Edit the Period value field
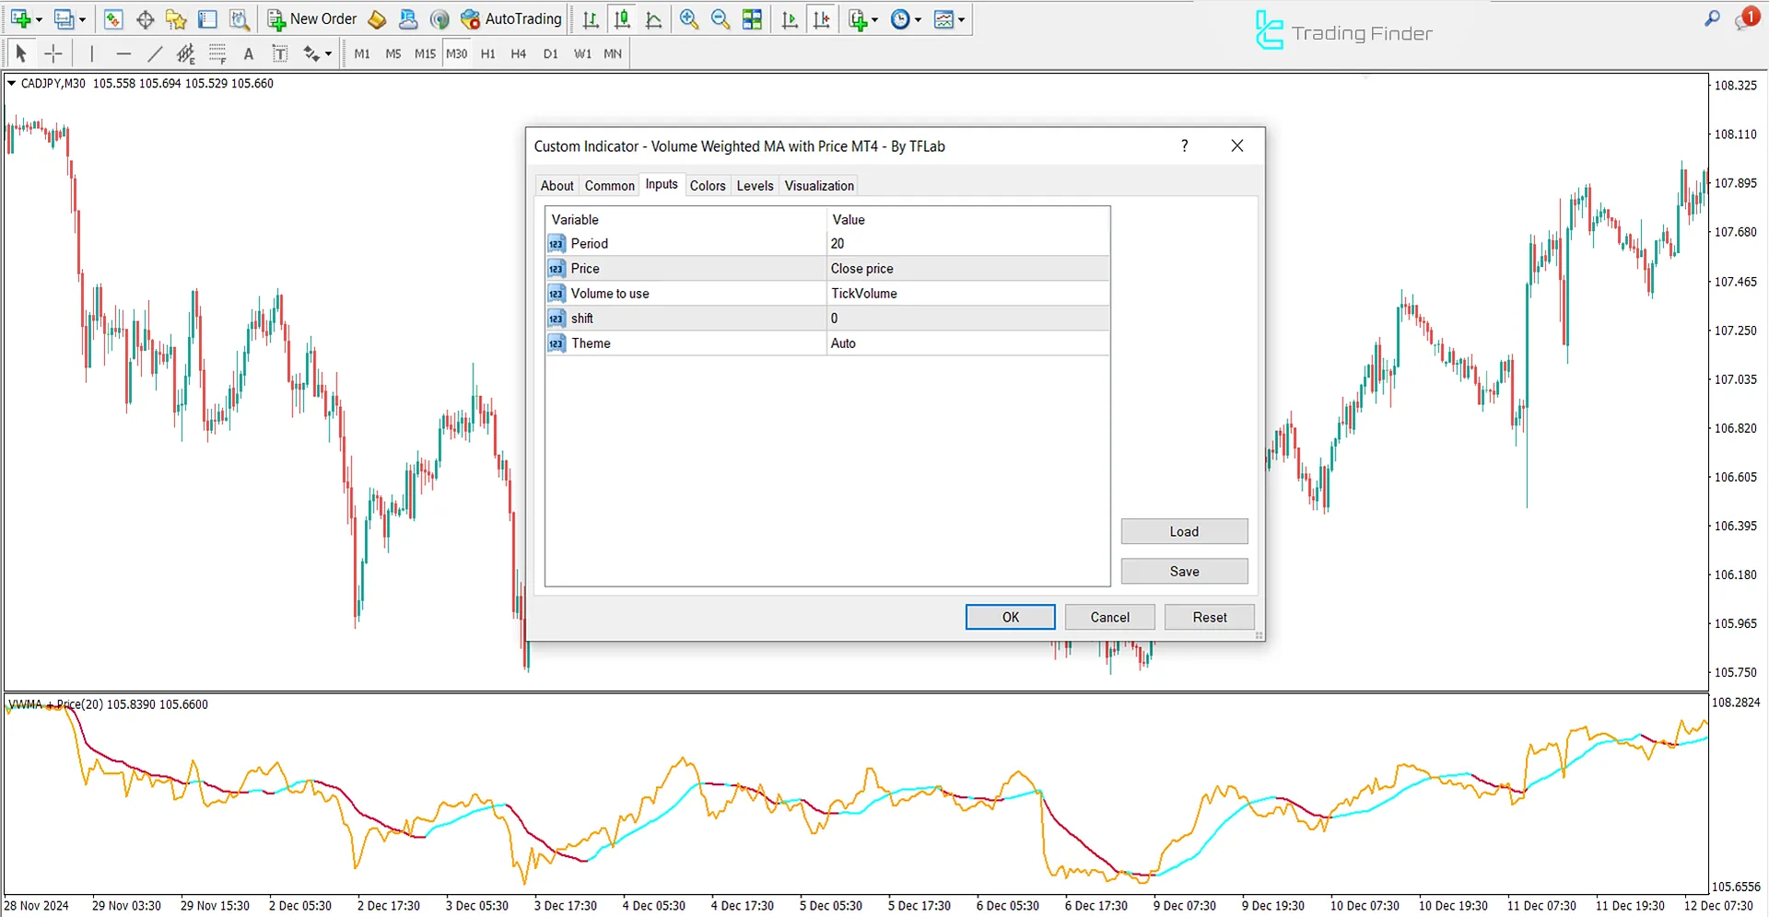Image resolution: width=1769 pixels, height=917 pixels. pos(967,243)
